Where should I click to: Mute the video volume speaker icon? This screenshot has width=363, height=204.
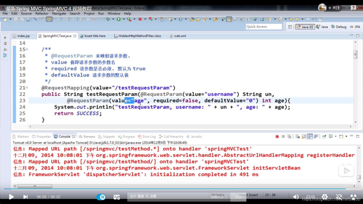[296, 197]
